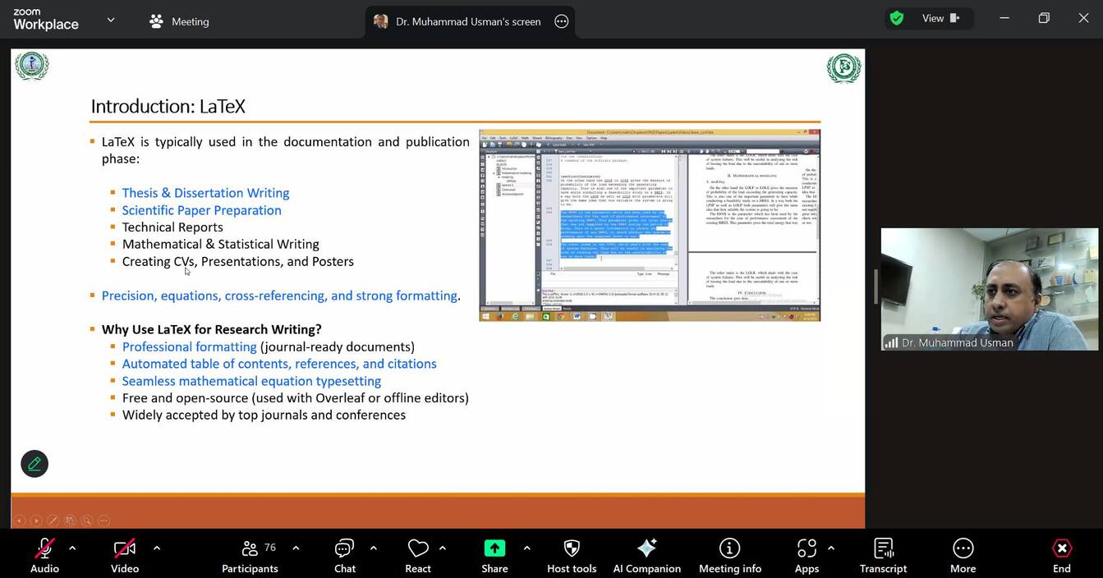
Task: Open the live Transcript
Action: pyautogui.click(x=883, y=554)
